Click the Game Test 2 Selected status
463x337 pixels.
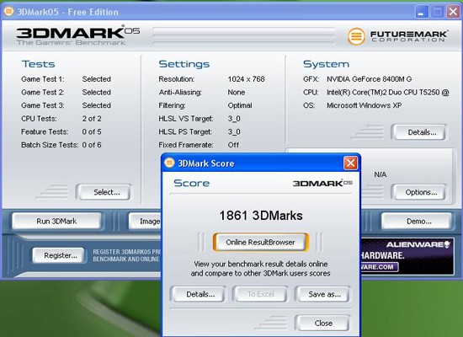pyautogui.click(x=97, y=92)
